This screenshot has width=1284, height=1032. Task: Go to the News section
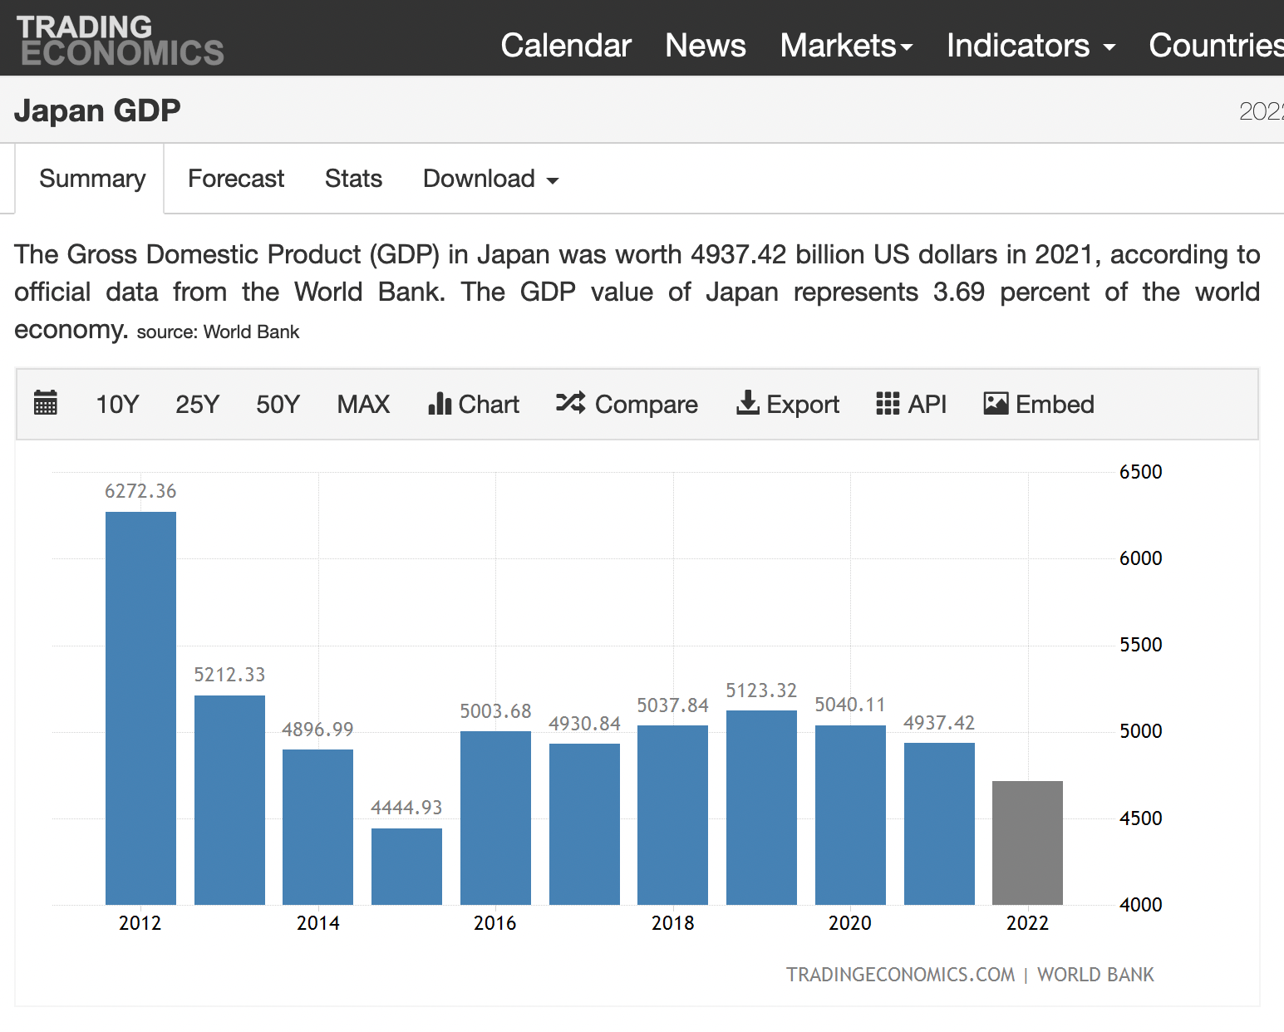[706, 46]
